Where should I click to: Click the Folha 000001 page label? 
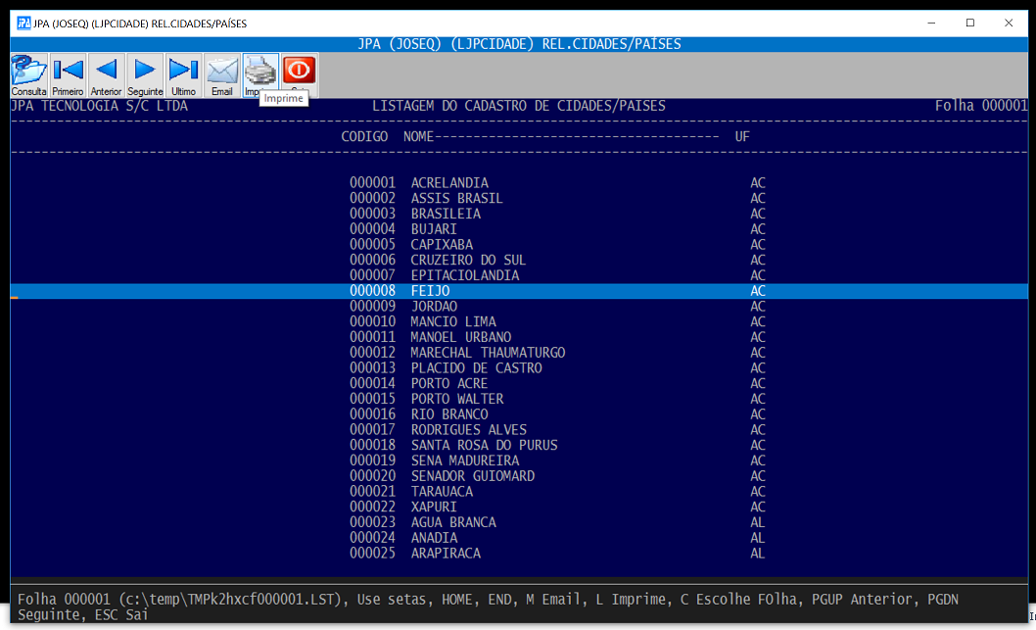click(981, 106)
